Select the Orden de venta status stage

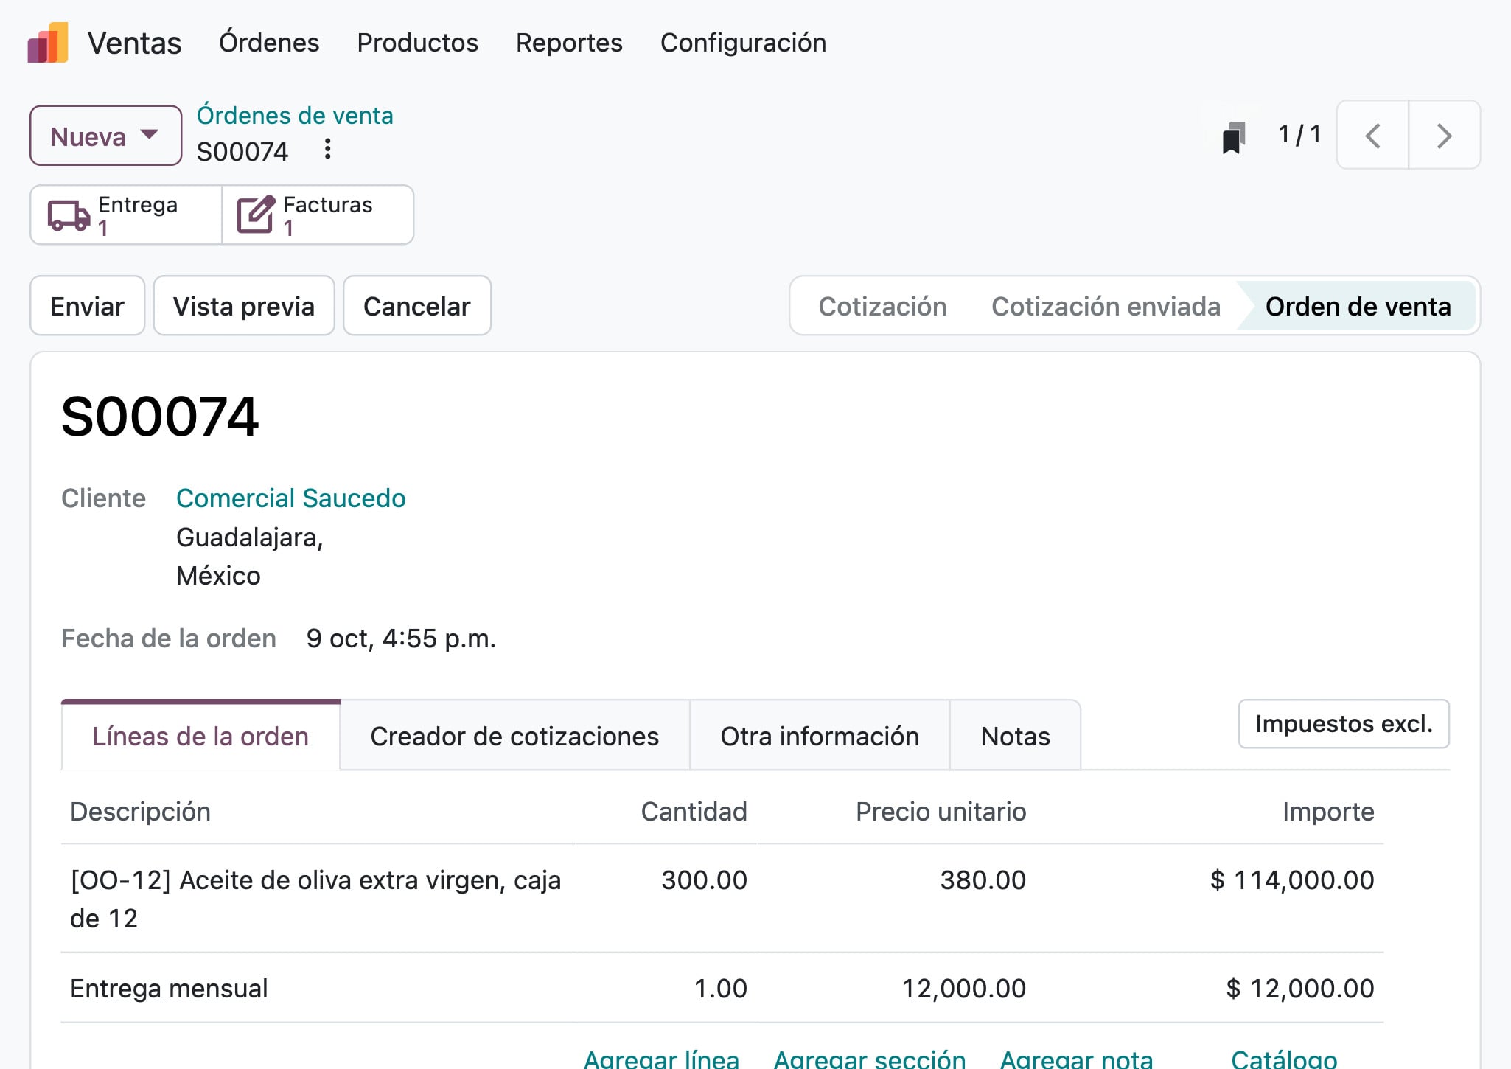click(x=1358, y=306)
